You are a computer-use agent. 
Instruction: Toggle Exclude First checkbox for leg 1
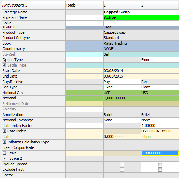pos(122,169)
